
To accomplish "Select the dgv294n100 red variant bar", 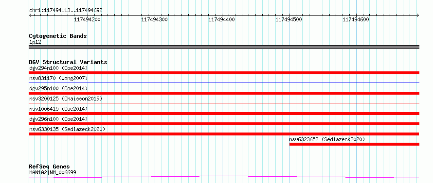I will pos(224,73).
